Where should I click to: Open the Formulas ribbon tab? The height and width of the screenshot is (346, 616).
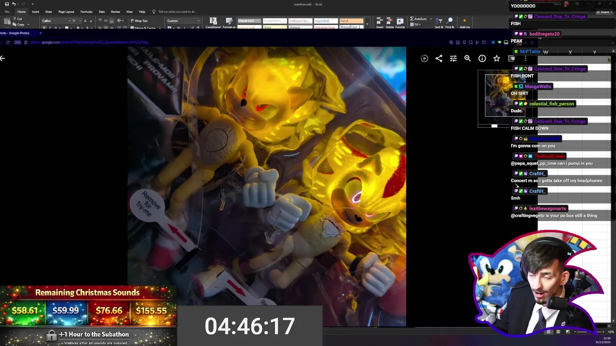click(x=87, y=12)
